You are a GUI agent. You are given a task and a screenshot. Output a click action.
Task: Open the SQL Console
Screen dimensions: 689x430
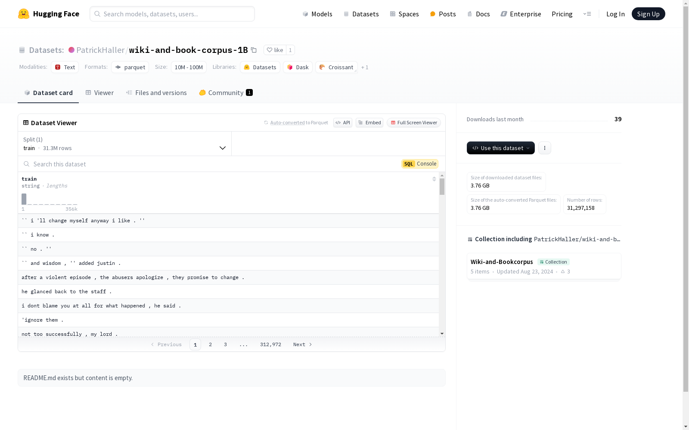(420, 164)
